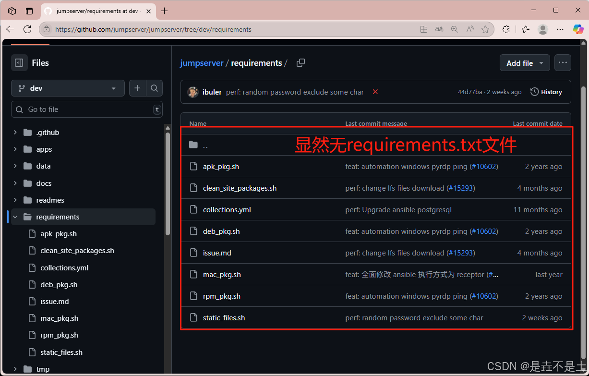Add page to favorites star icon
Image resolution: width=589 pixels, height=376 pixels.
485,29
